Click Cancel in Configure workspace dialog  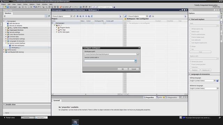(x=134, y=69)
